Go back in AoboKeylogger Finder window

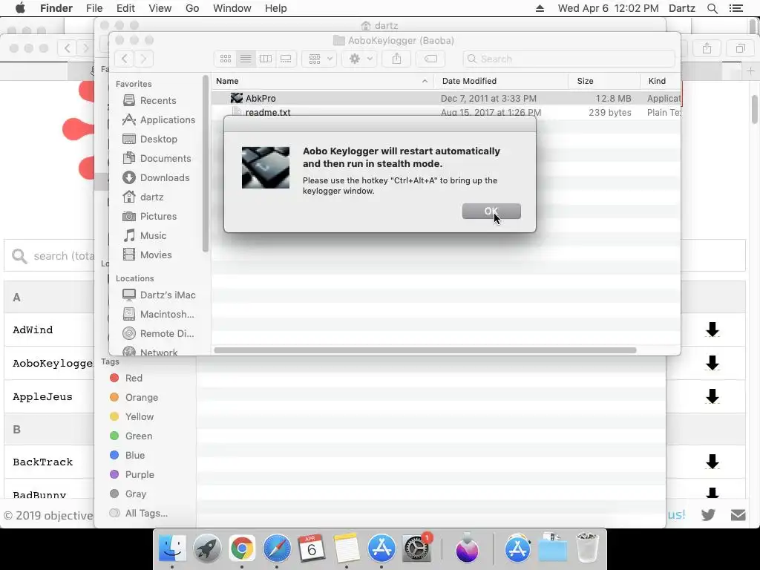click(125, 59)
